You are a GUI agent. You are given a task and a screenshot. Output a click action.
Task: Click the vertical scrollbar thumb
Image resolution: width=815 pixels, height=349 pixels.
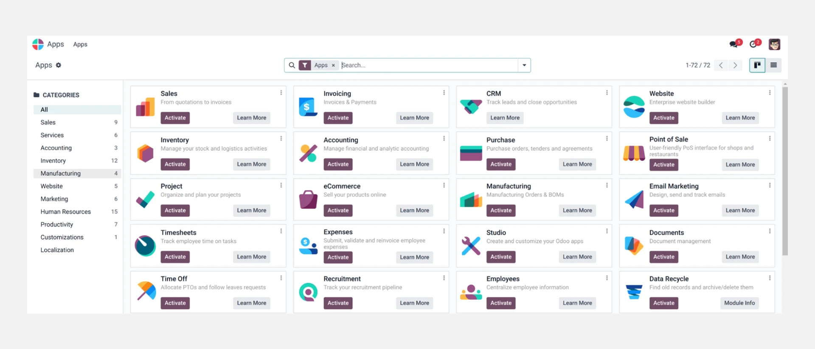pos(785,170)
